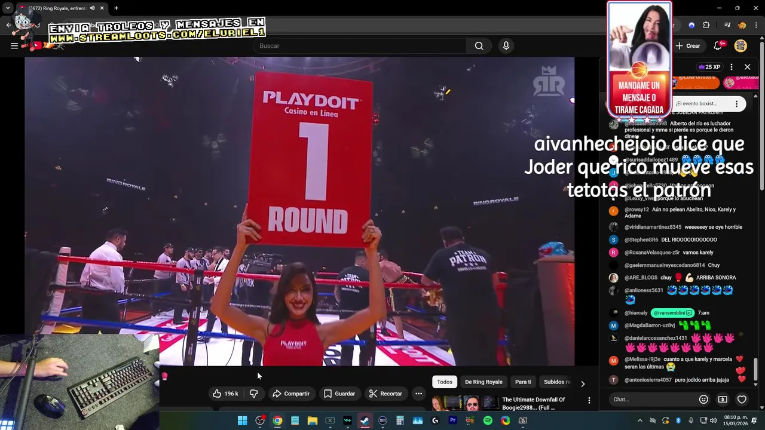The image size is (765, 430).
Task: Open Chrome extensions puzzle icon
Action: 706,25
